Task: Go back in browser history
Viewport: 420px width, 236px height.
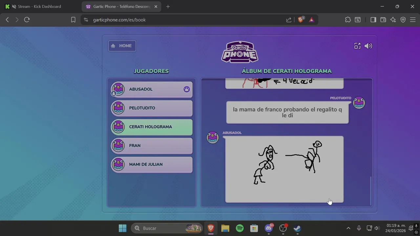Action: [7, 20]
